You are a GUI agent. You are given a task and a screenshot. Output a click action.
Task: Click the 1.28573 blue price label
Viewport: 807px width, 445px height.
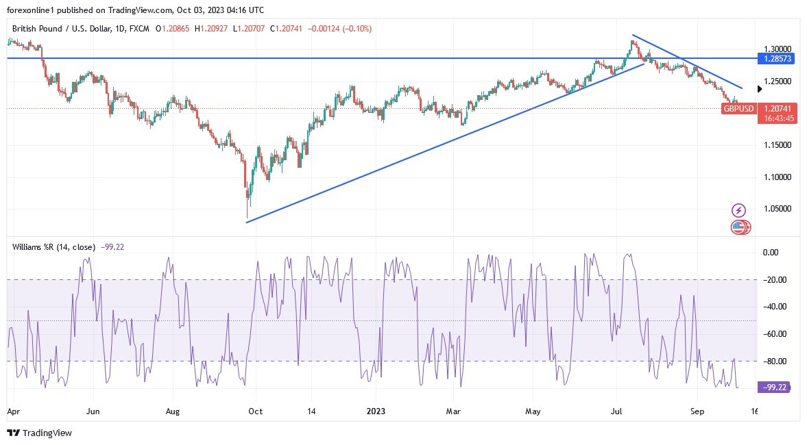click(777, 59)
